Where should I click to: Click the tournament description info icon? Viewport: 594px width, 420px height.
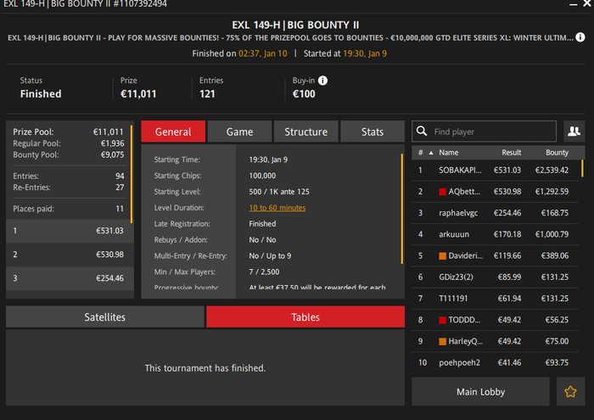click(x=580, y=37)
